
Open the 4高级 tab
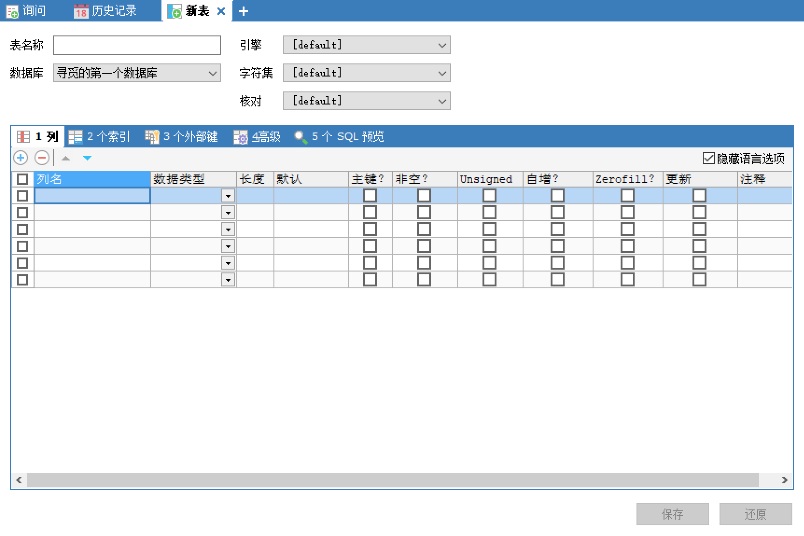tap(257, 136)
